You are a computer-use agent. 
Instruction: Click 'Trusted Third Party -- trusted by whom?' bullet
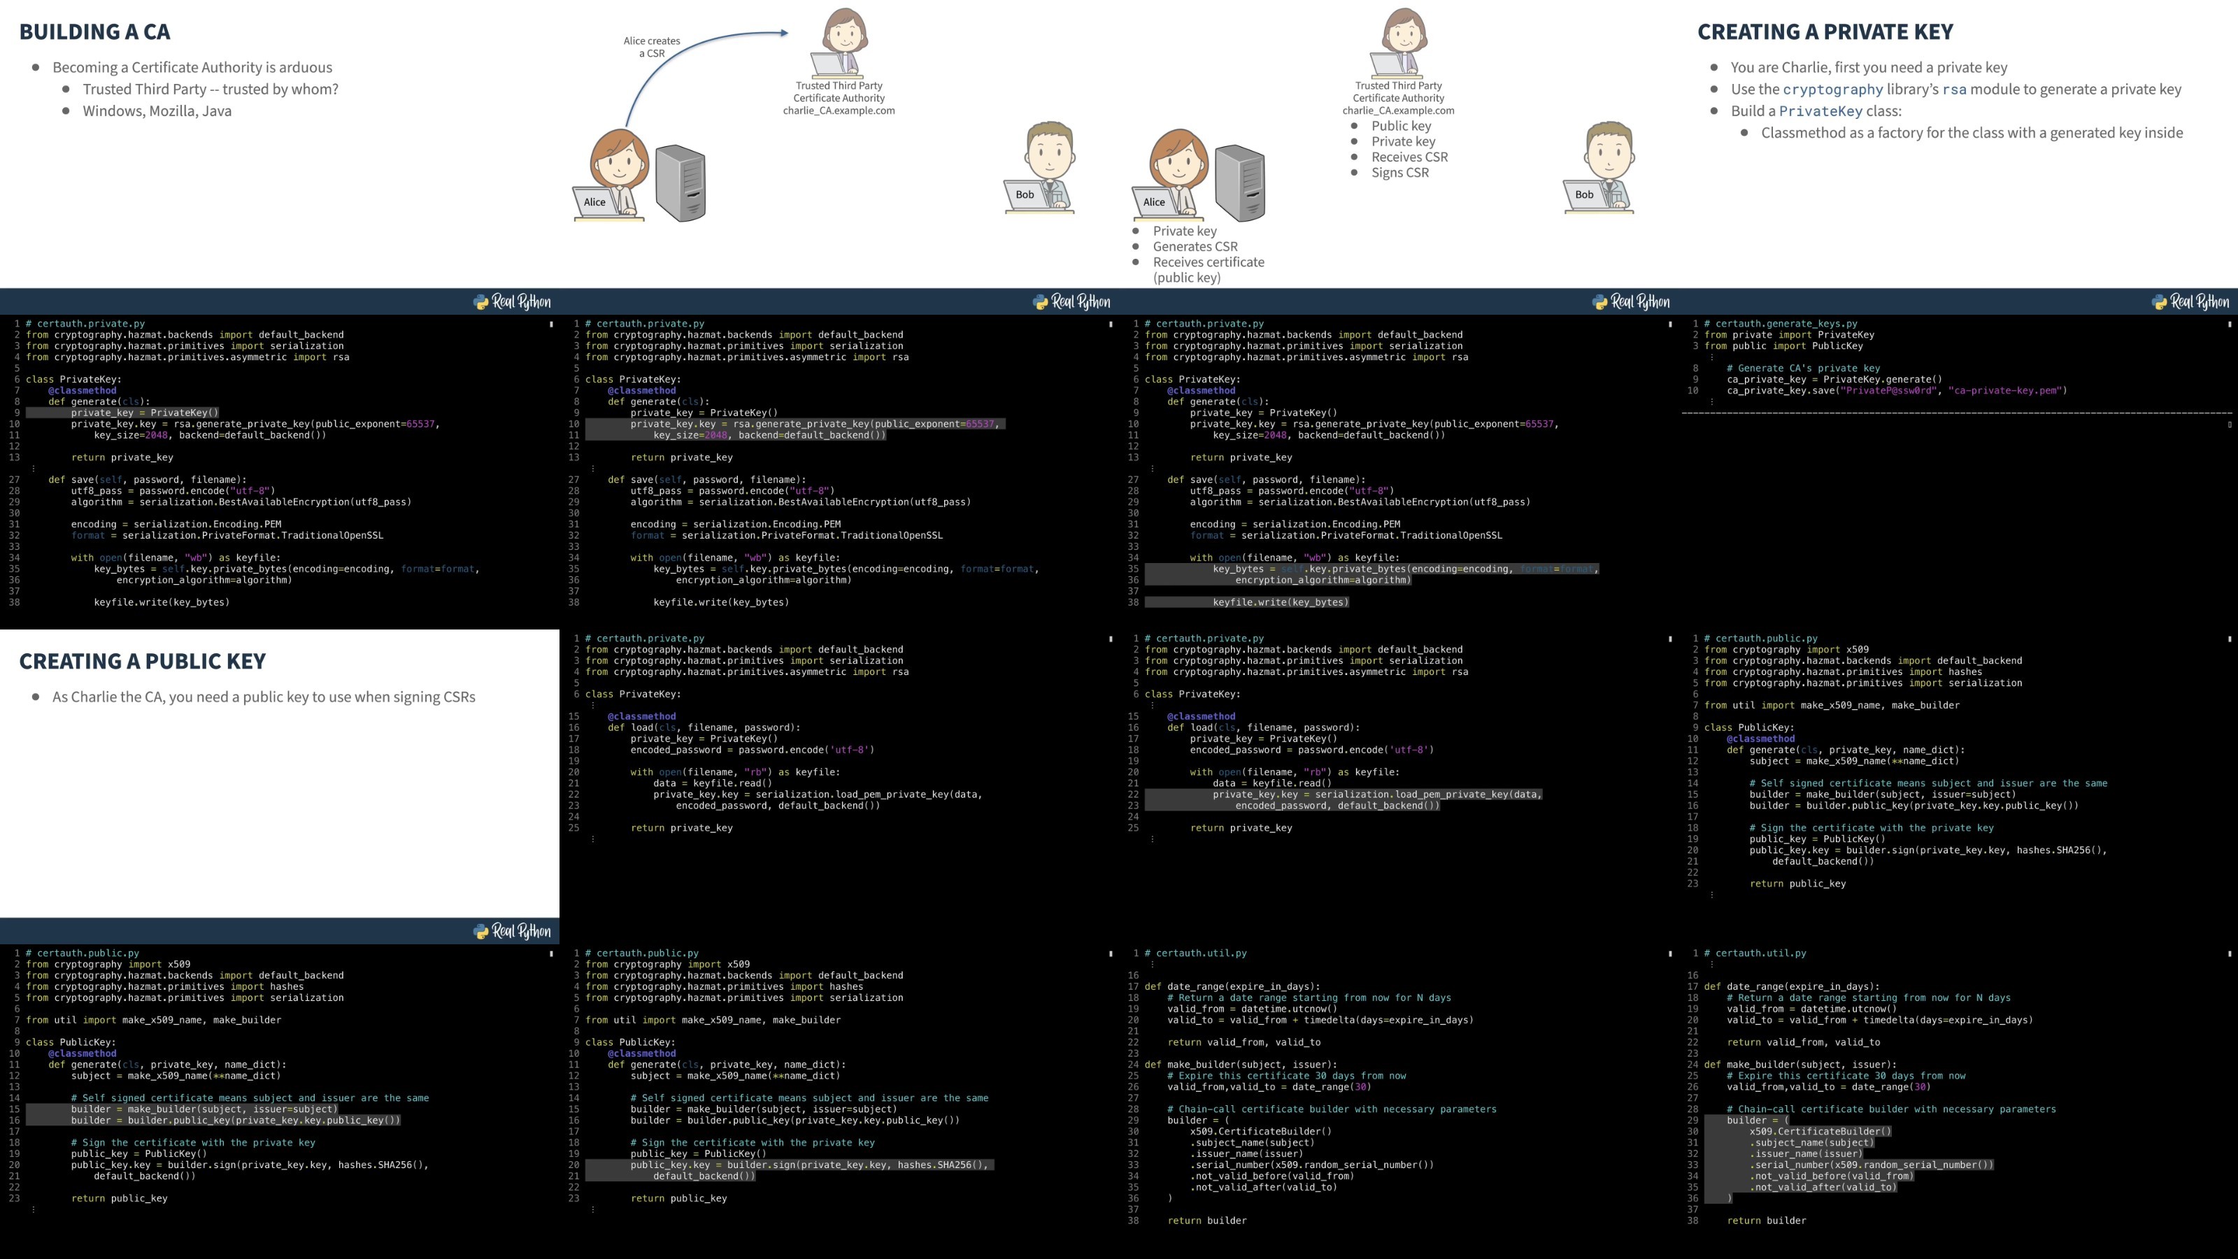point(211,90)
